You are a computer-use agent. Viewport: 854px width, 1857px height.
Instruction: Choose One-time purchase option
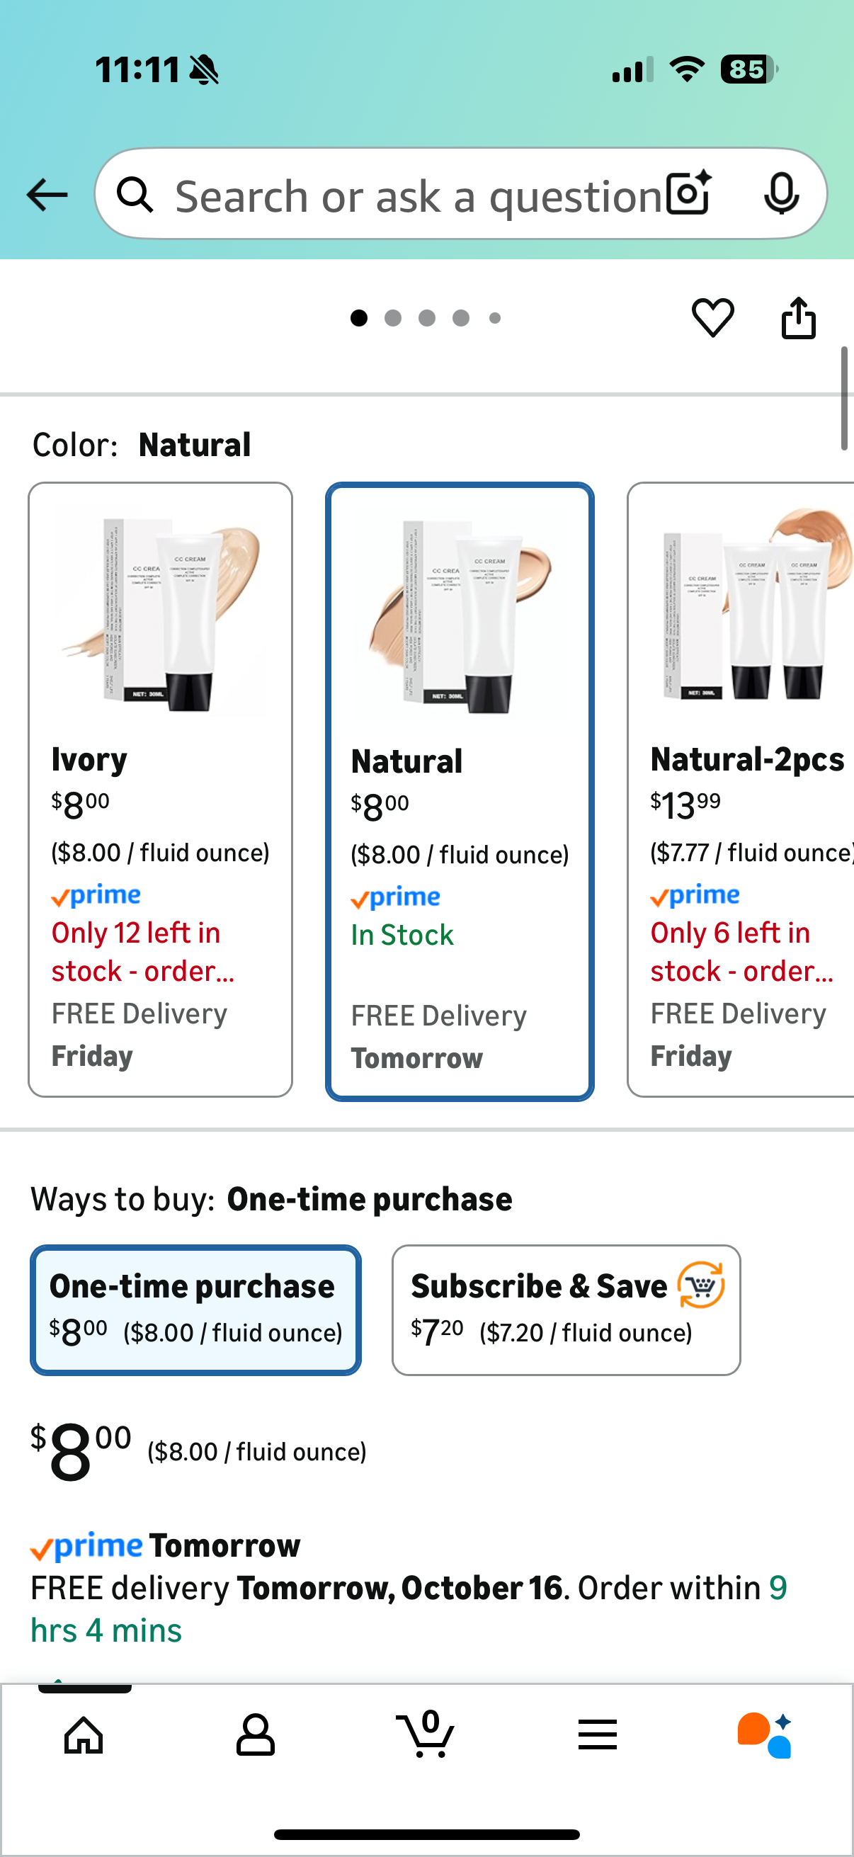[195, 1309]
